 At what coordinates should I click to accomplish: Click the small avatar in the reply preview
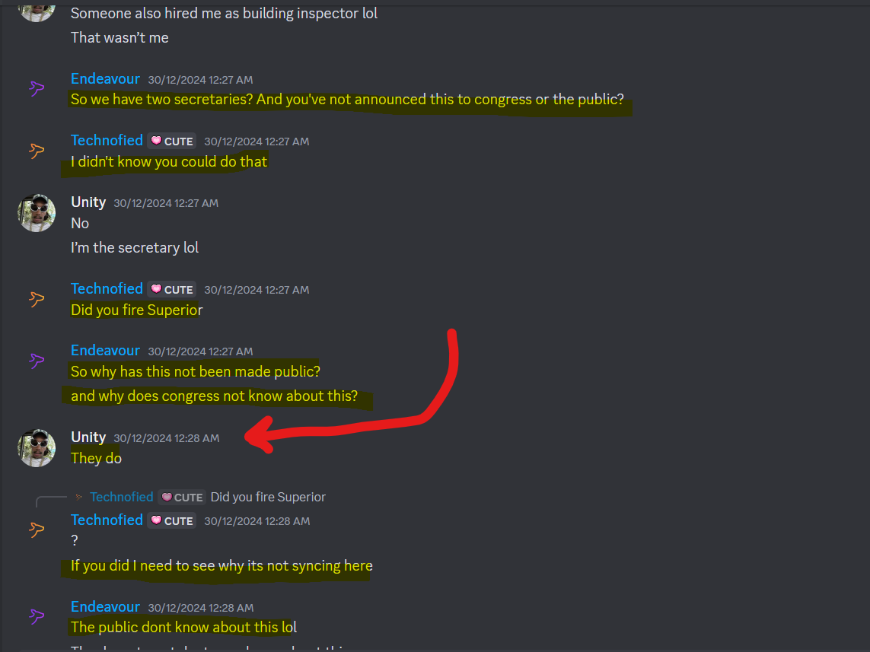click(x=79, y=498)
